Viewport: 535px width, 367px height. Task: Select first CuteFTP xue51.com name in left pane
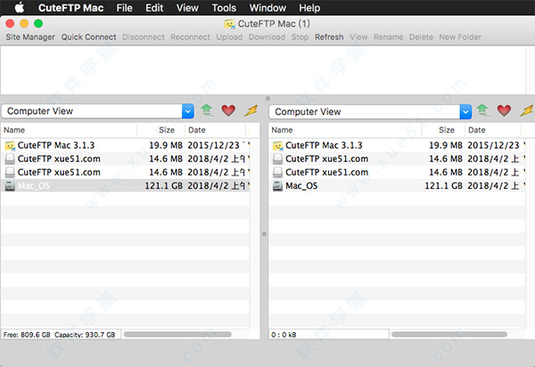(x=59, y=159)
